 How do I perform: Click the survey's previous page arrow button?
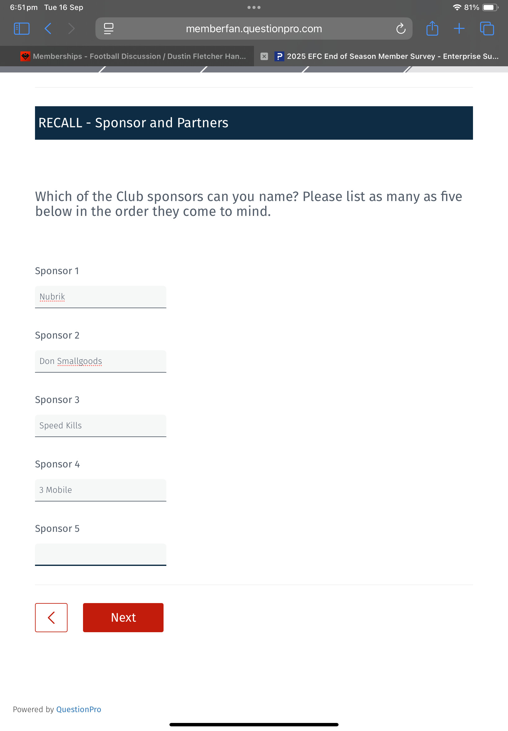(51, 617)
